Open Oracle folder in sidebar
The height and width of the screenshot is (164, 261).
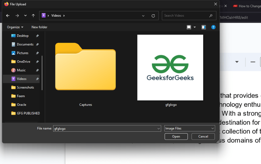tap(21, 105)
